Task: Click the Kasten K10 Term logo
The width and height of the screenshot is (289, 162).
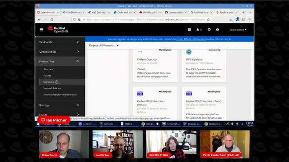Action: pos(189,94)
